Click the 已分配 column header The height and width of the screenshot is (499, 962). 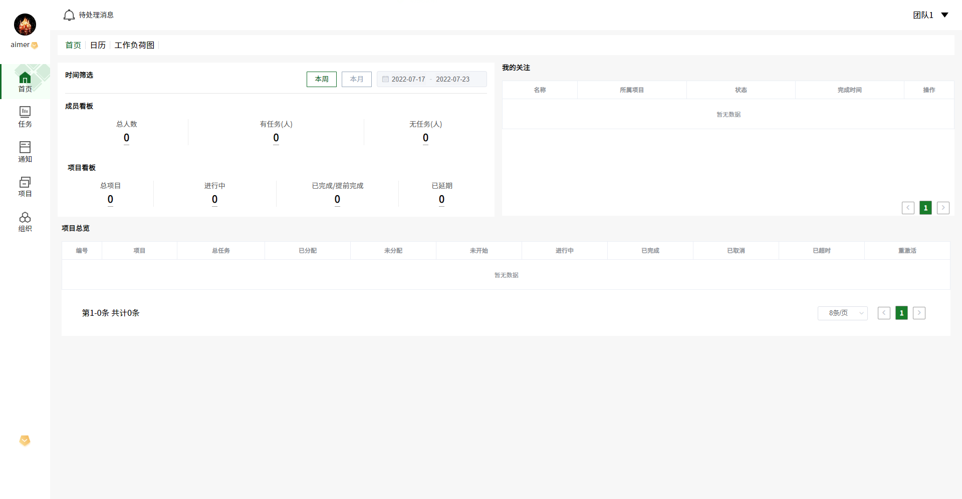(308, 251)
